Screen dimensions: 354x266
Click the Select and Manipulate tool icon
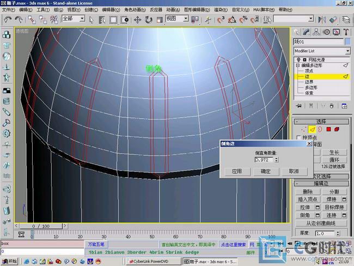pos(208,20)
